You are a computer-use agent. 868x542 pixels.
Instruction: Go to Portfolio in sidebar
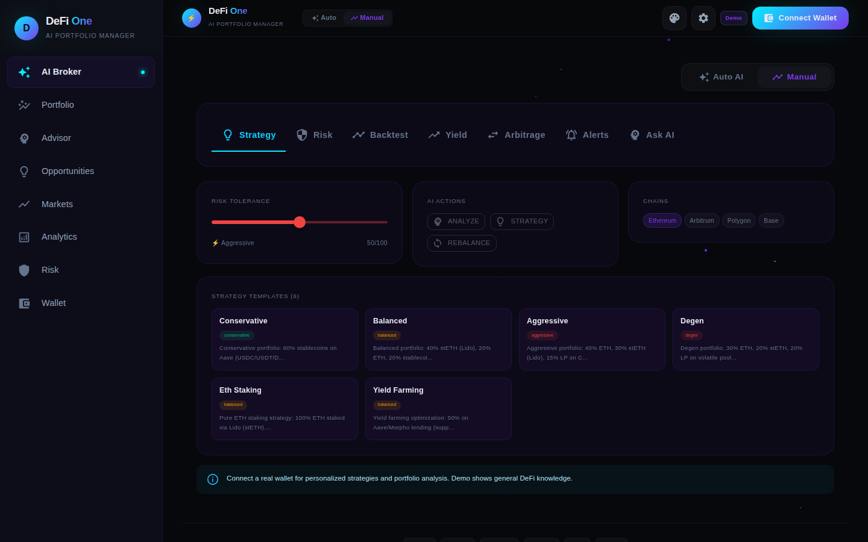click(81, 105)
